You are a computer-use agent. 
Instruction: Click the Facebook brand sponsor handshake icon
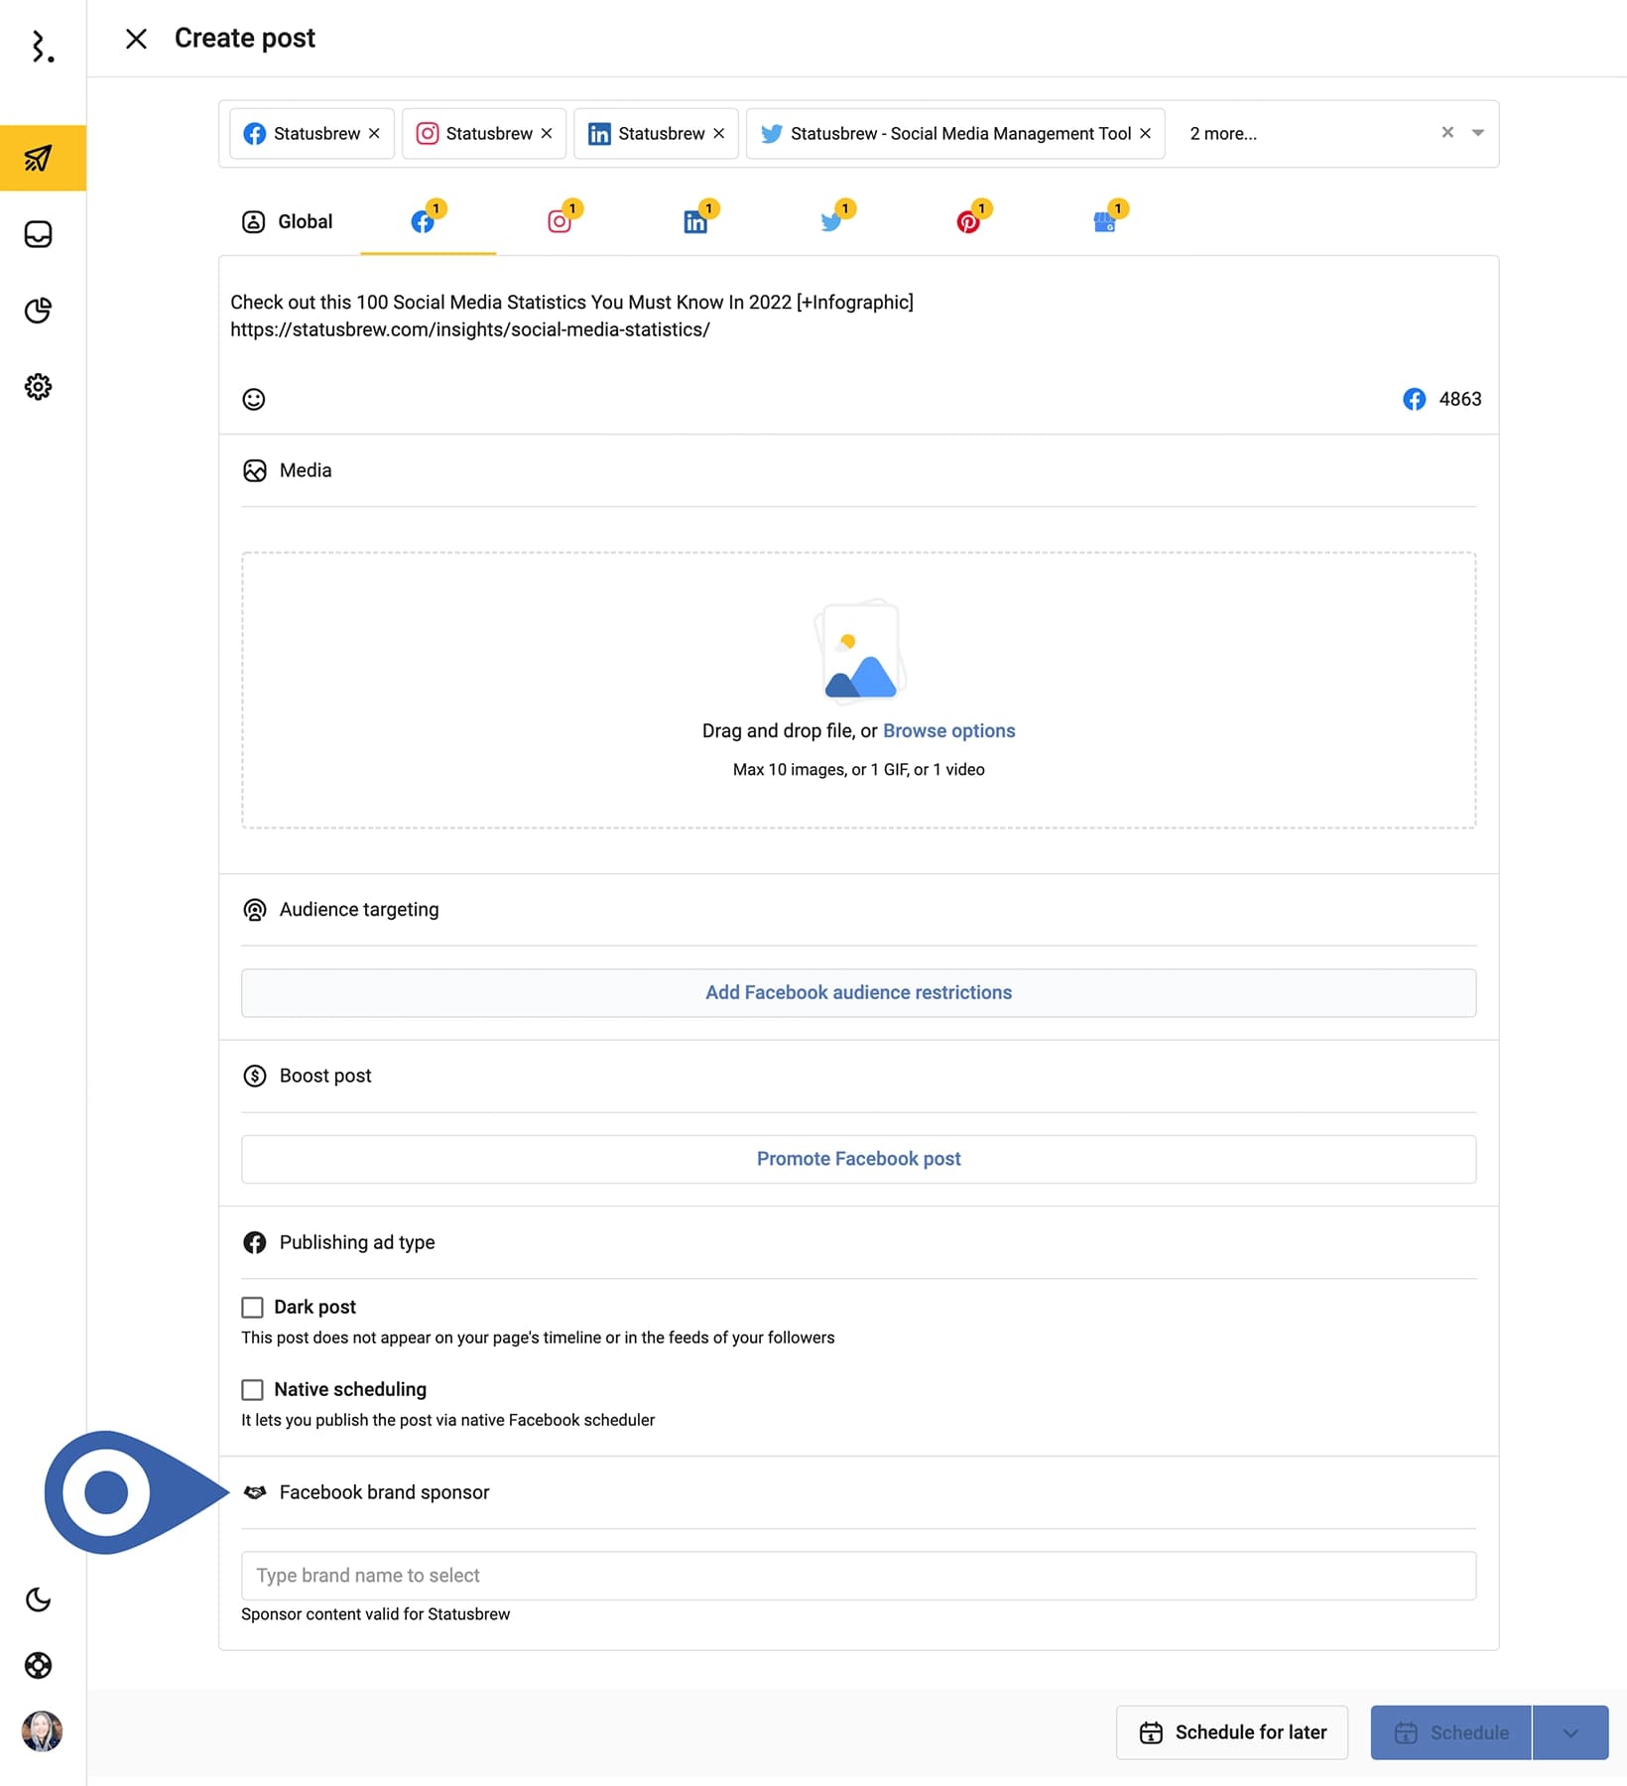255,1492
